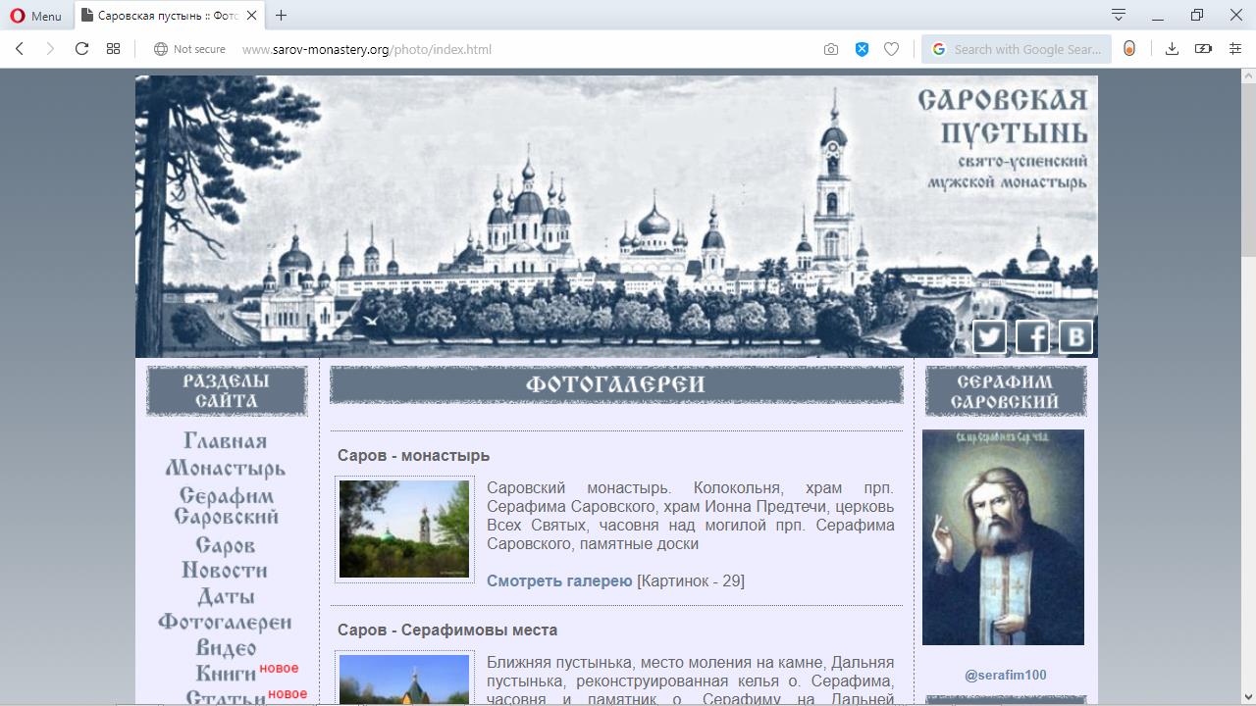Click the Саровская пустынь header banner
Viewport: 1256px width, 706px height.
(616, 217)
